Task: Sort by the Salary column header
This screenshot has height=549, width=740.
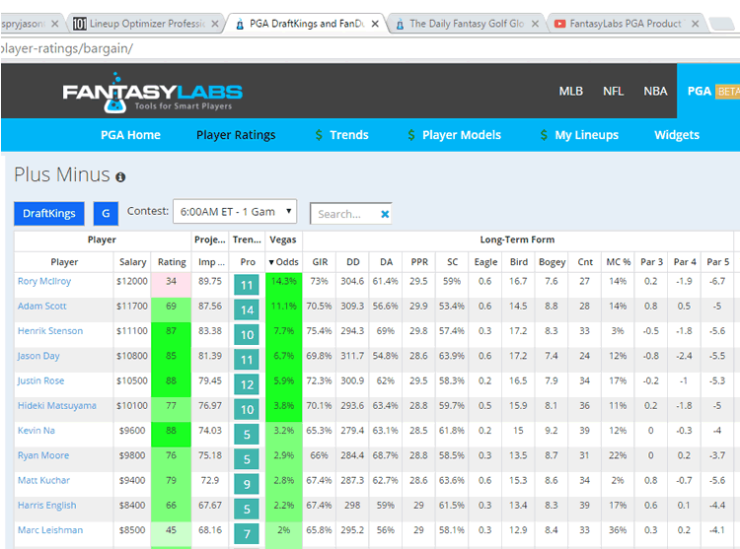Action: click(x=132, y=262)
